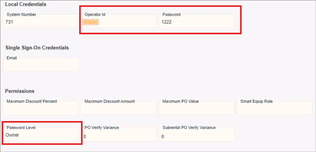Click the PO Verify Variance field
Viewport: 316px width, 152px height.
pos(119,134)
